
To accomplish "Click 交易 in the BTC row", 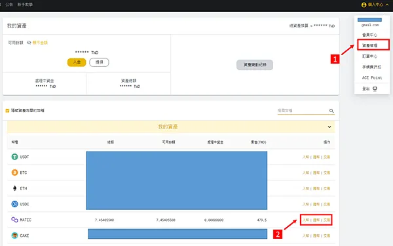I will coord(327,173).
